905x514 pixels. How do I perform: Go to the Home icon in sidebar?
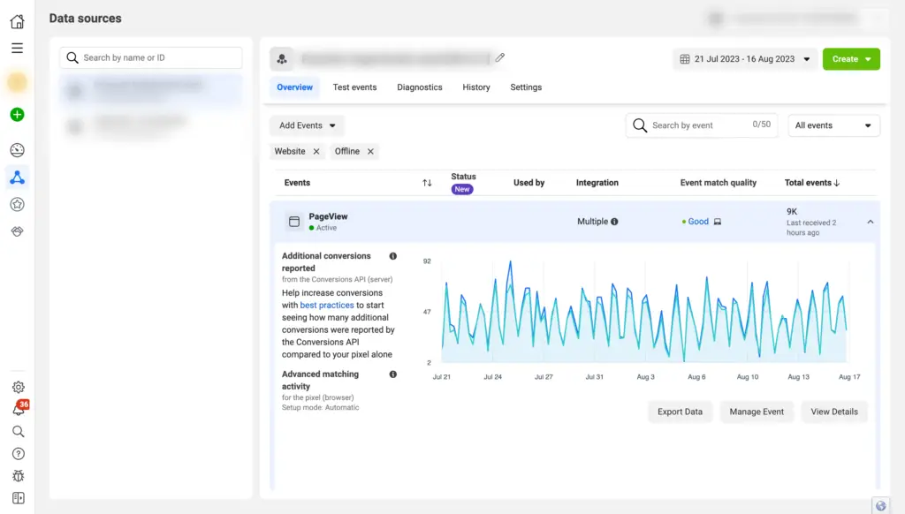coord(18,21)
